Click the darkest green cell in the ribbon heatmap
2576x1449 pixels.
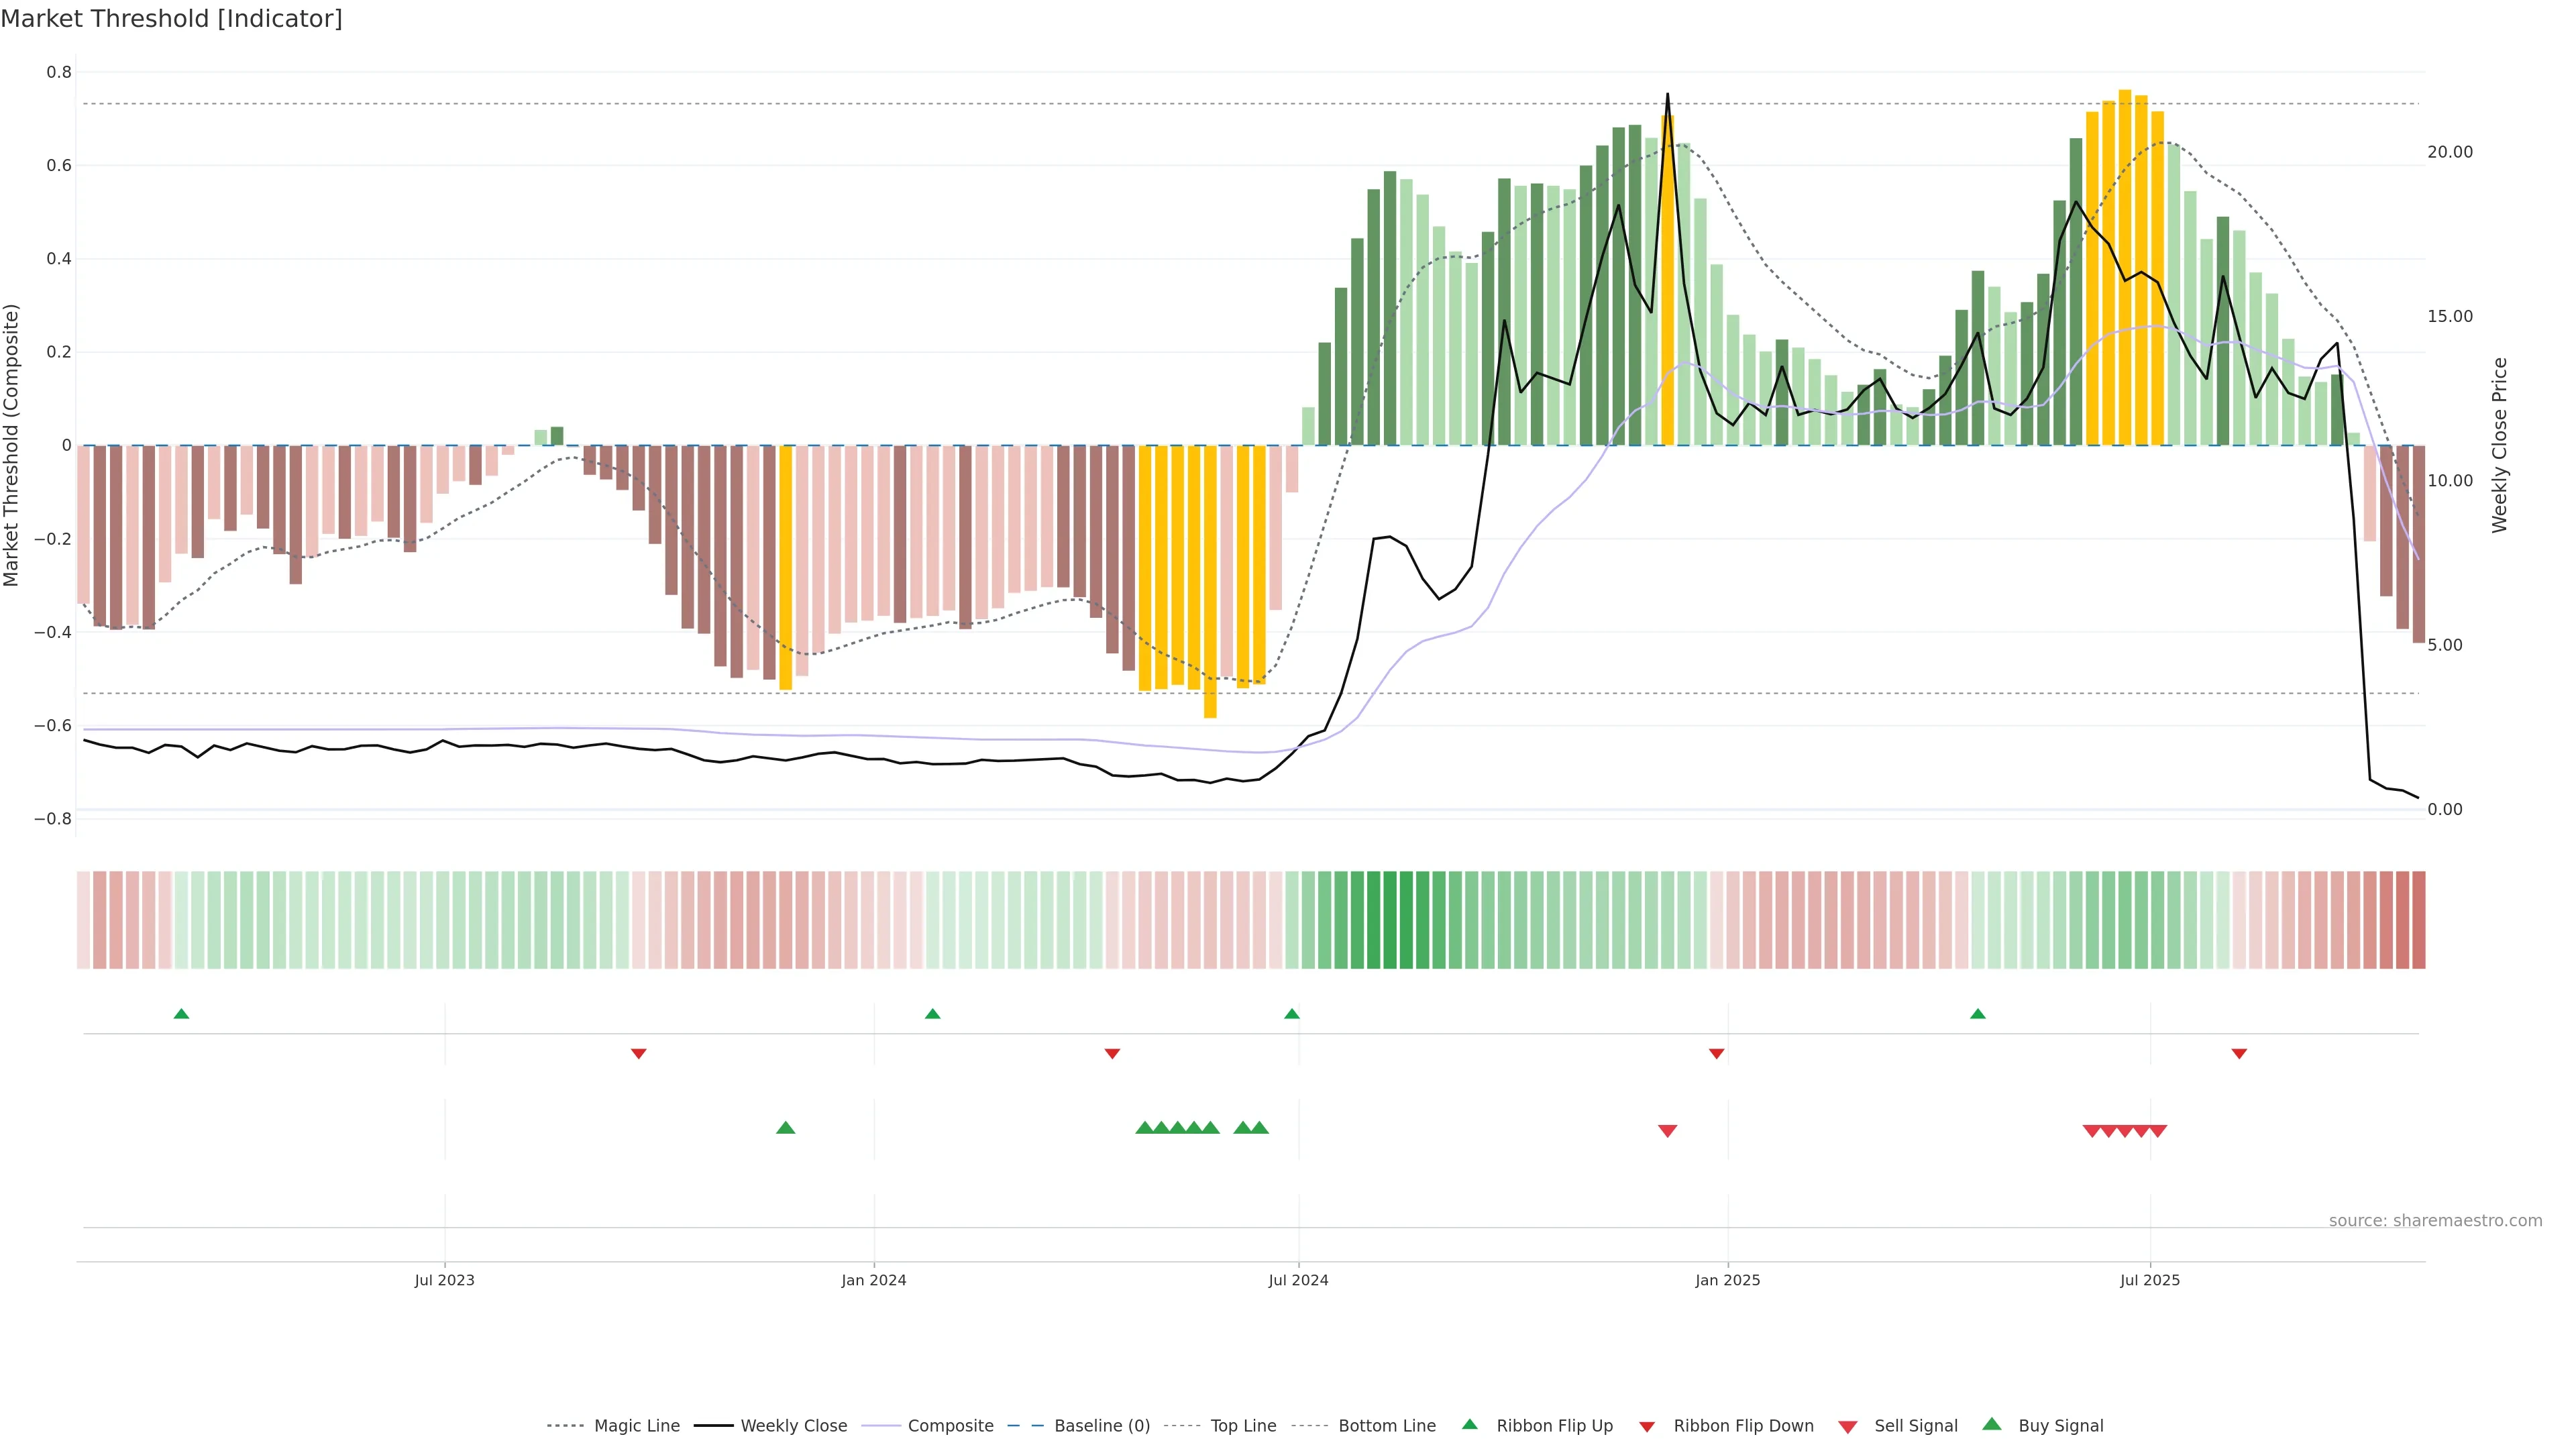[1390, 920]
